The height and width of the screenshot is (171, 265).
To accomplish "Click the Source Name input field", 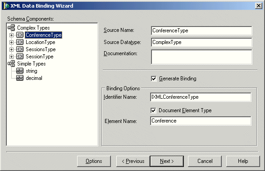I will click(201, 31).
